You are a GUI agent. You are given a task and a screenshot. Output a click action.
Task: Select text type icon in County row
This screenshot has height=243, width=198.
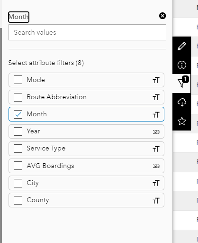tap(156, 201)
